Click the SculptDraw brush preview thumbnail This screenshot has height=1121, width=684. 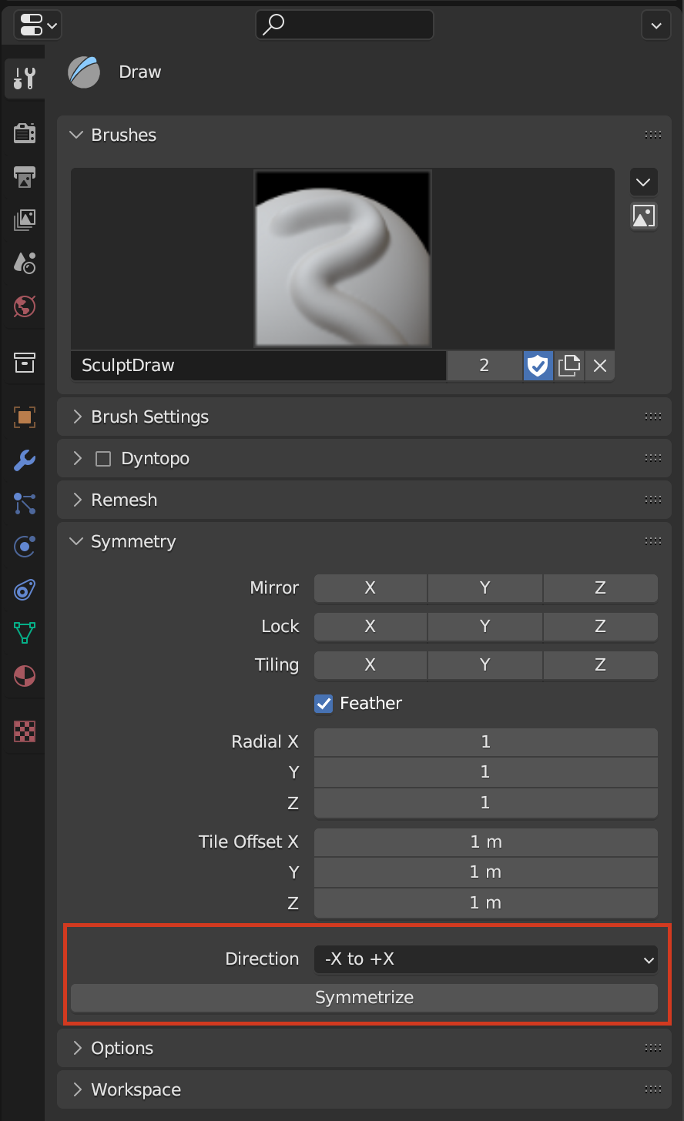[x=342, y=258]
